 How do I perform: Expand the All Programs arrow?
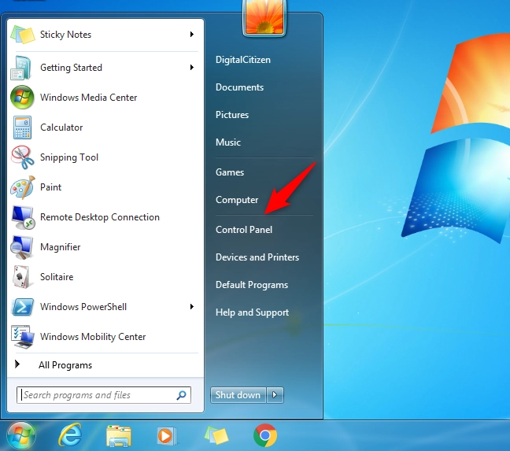click(17, 364)
